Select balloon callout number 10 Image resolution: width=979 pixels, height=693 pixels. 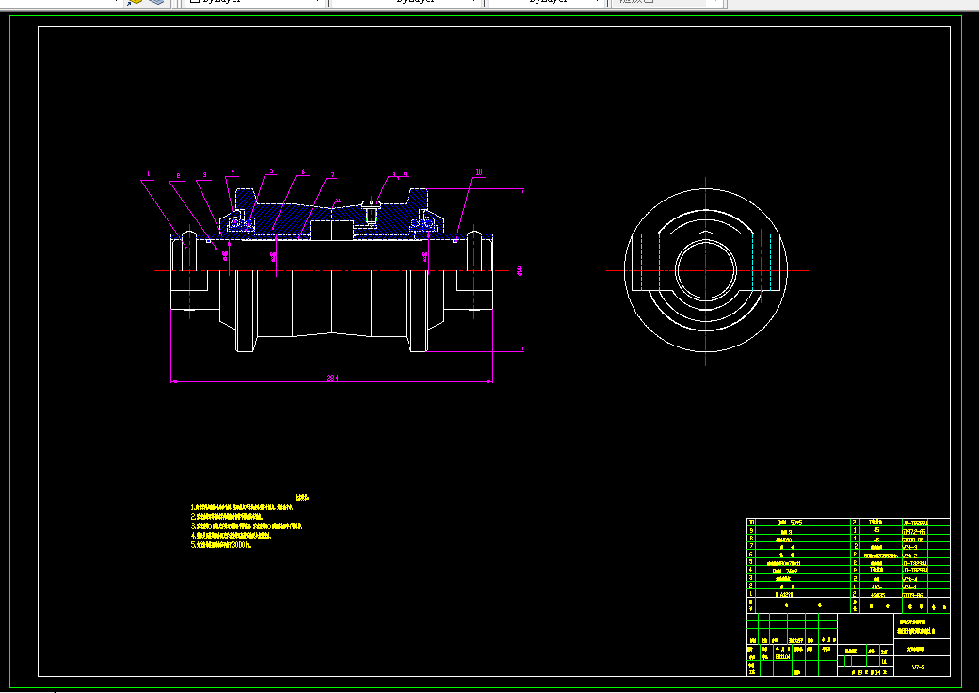pyautogui.click(x=479, y=171)
